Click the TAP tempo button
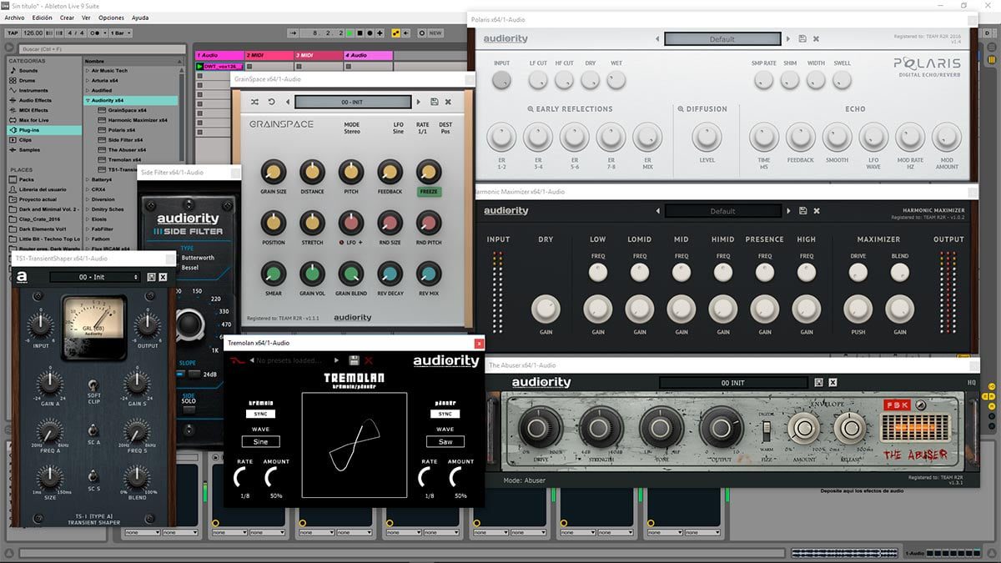Image resolution: width=1001 pixels, height=563 pixels. point(13,33)
